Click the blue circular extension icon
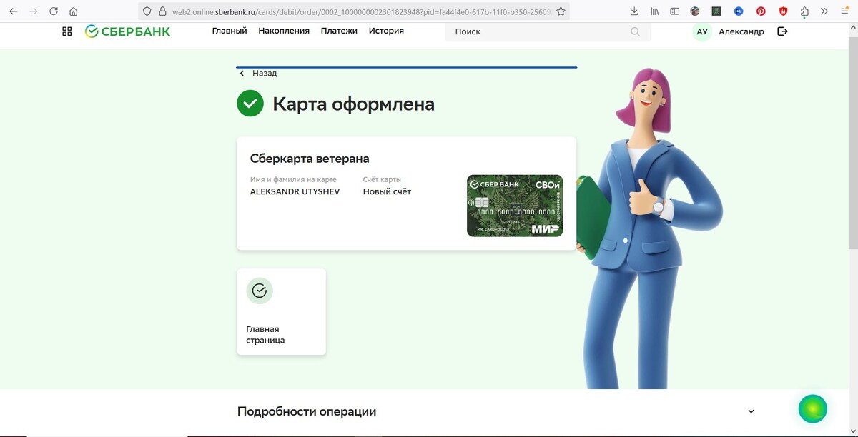 click(739, 11)
